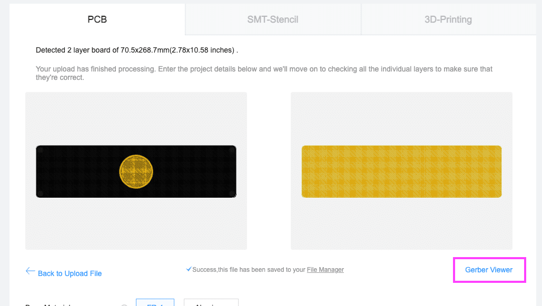Click the detected board dimensions text

137,50
